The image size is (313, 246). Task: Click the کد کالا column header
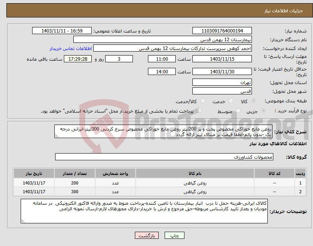point(275,173)
